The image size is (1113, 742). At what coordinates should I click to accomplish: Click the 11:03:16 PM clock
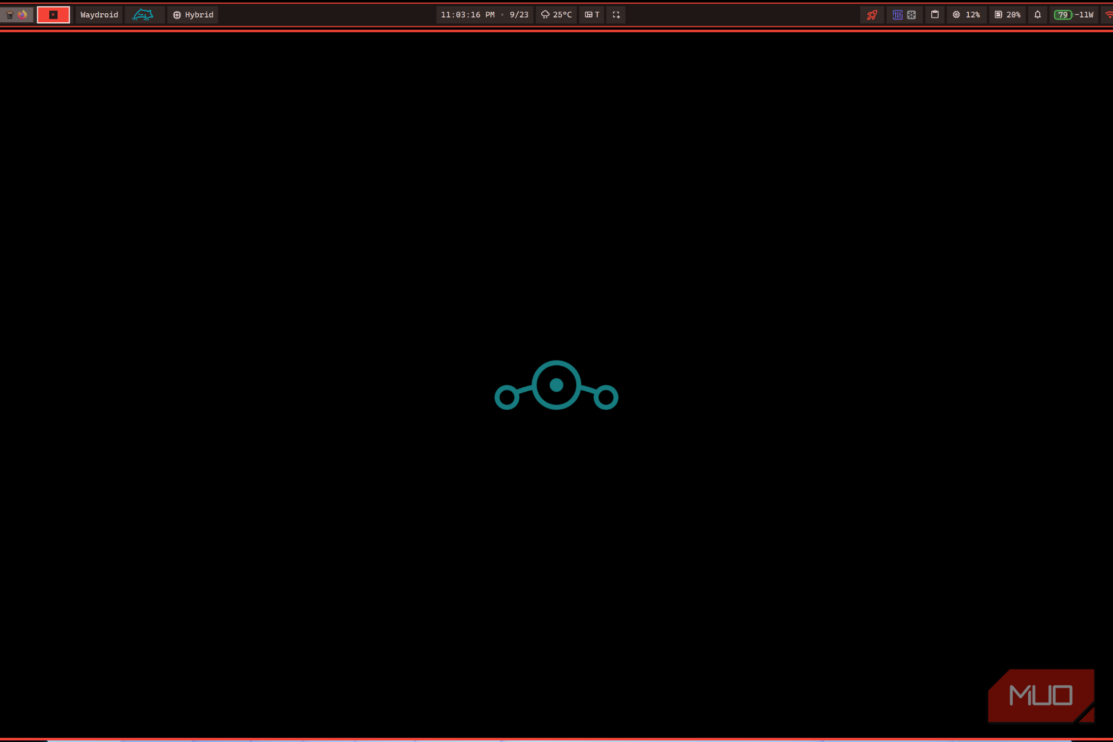467,15
